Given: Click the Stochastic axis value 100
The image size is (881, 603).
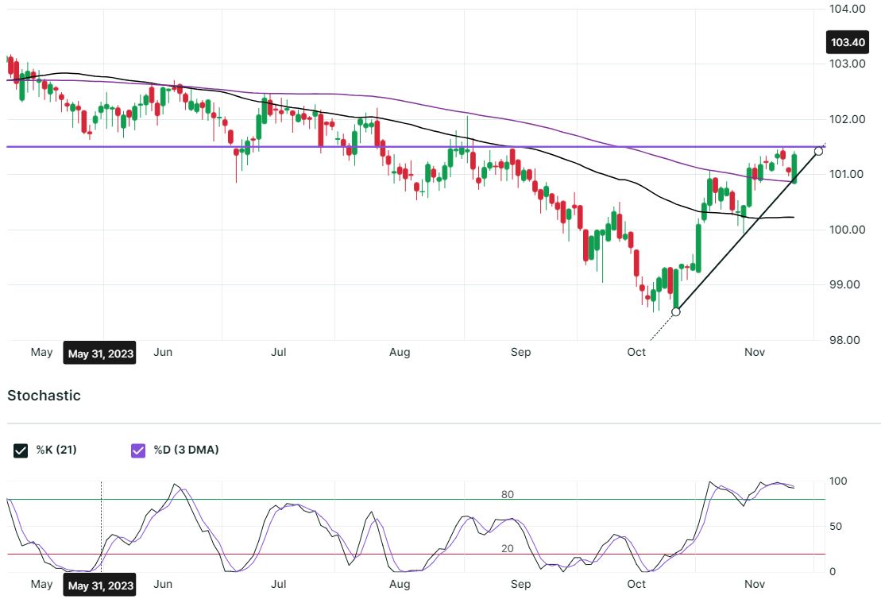Looking at the screenshot, I should [838, 481].
